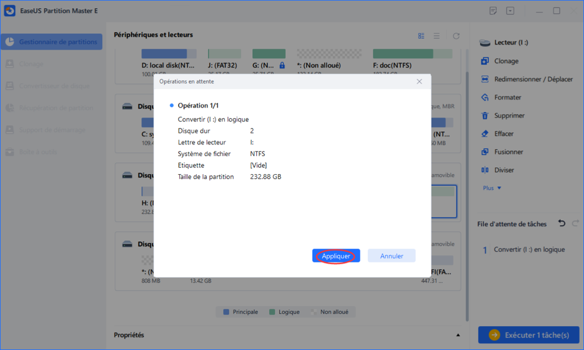This screenshot has height=350, width=584.
Task: Expand the Plus dropdown for more actions
Action: 492,188
